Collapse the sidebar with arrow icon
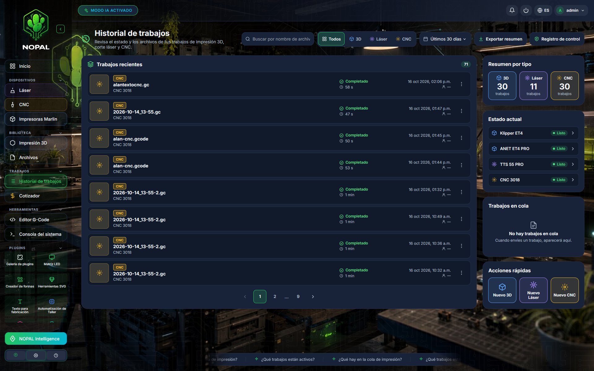 61,29
